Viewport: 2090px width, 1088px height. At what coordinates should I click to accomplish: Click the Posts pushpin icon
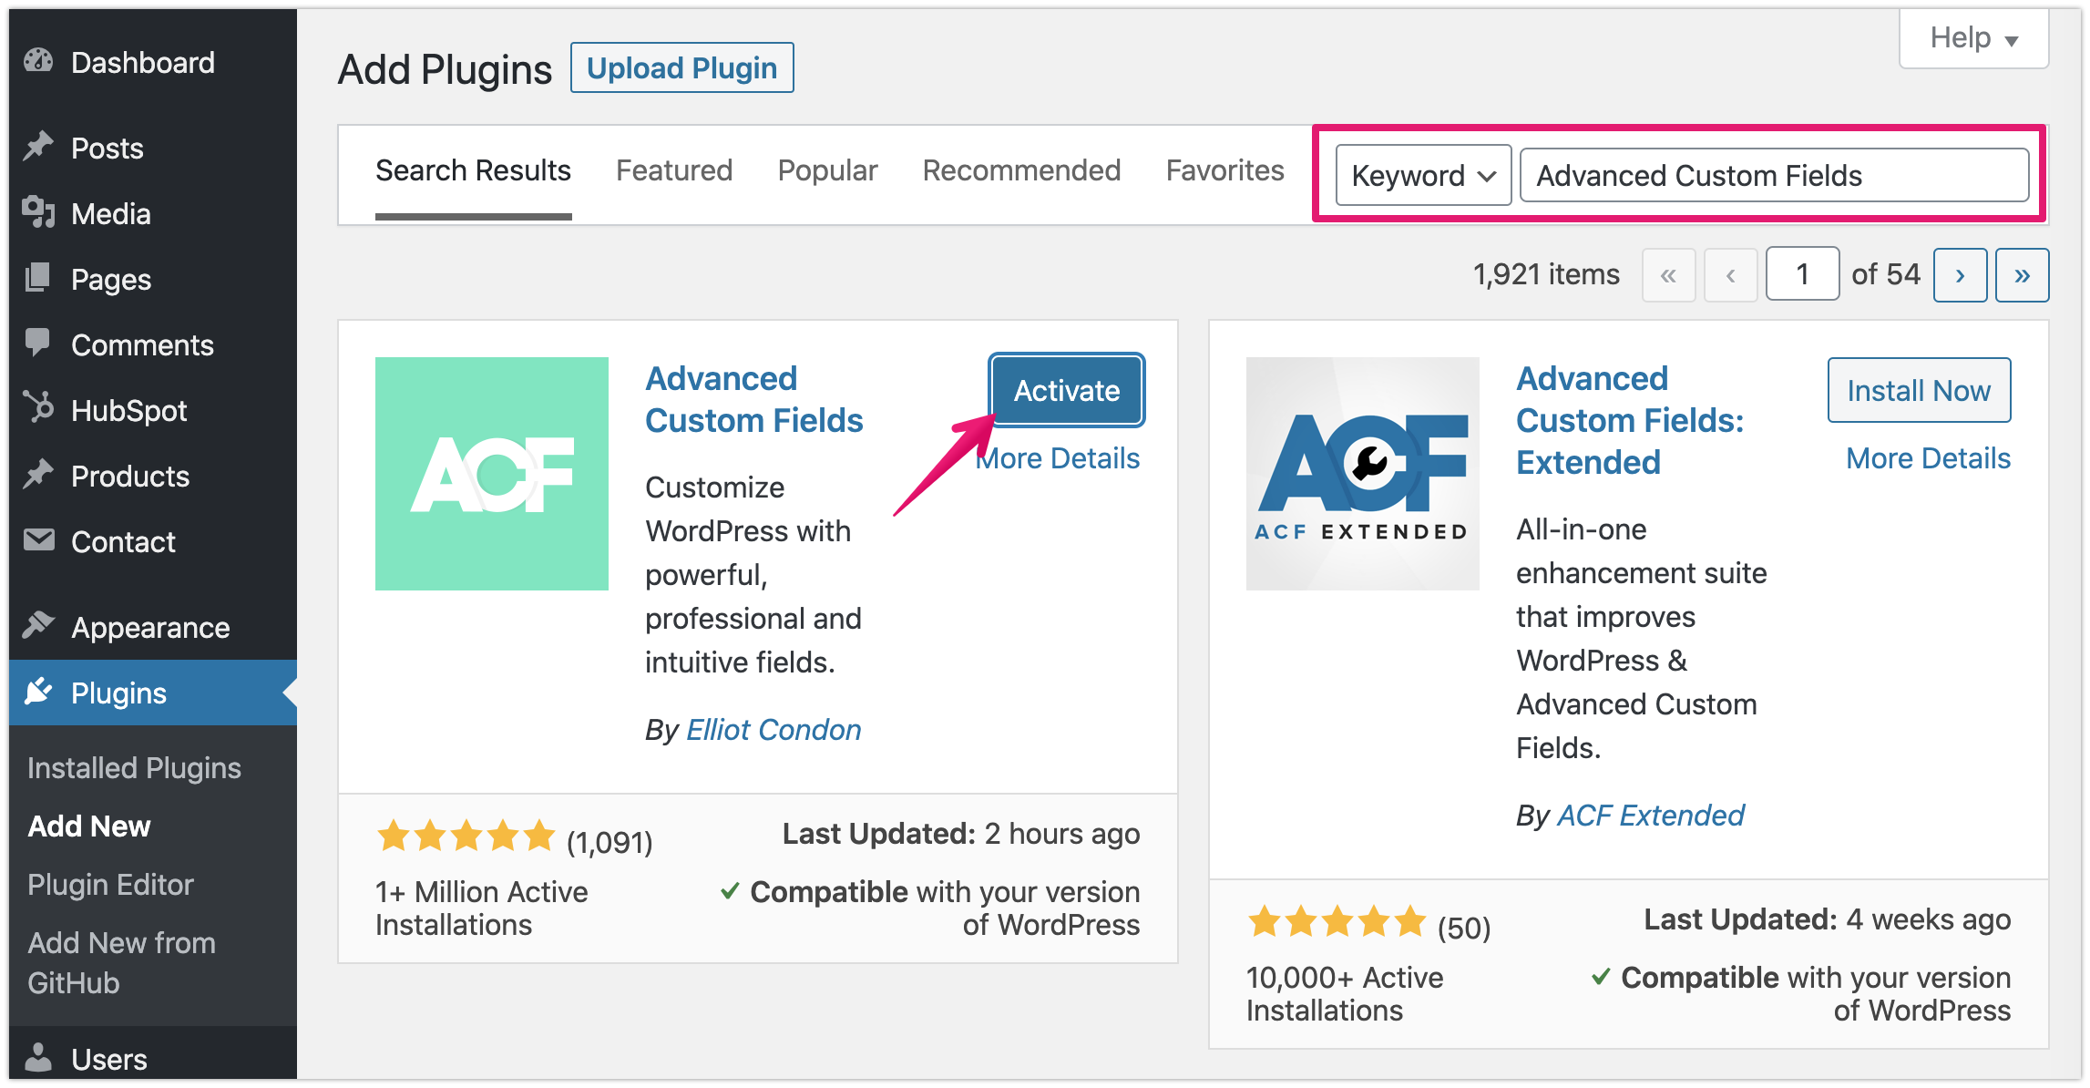[38, 147]
